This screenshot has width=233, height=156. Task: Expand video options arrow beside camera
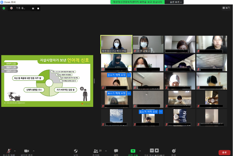pyautogui.click(x=34, y=151)
